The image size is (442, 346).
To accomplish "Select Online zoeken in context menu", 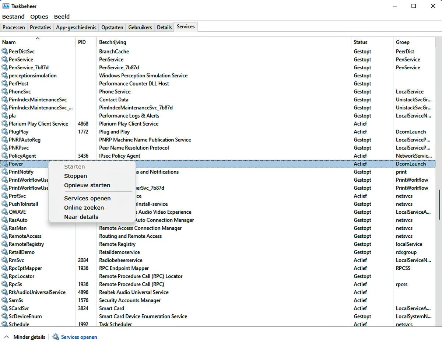I will pyautogui.click(x=84, y=207).
